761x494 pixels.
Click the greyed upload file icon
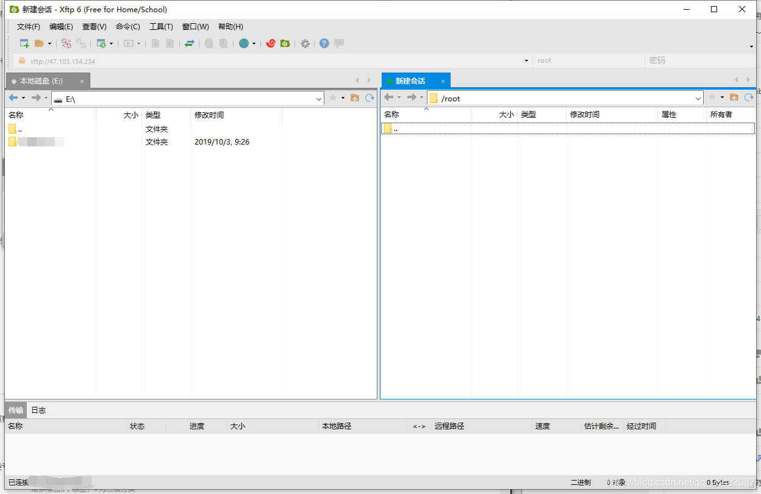pos(170,43)
